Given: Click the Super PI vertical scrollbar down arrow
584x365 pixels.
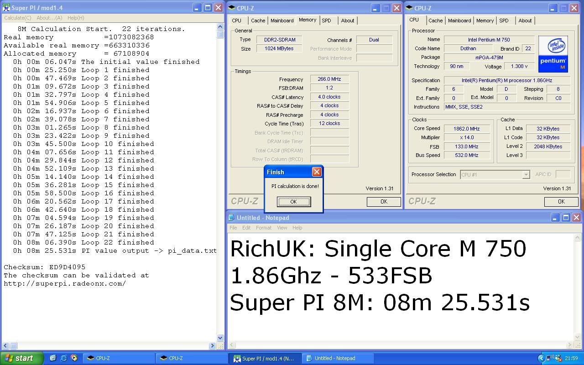Looking at the screenshot, I should click(220, 338).
